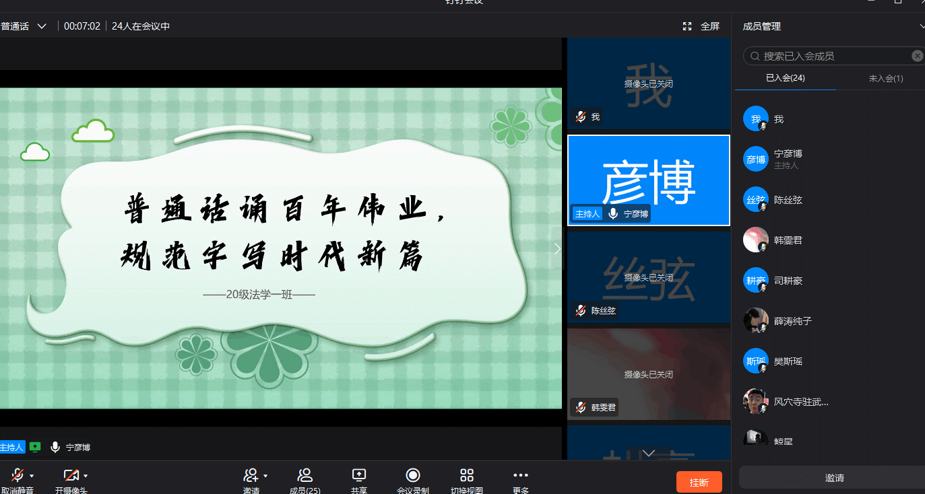This screenshot has width=925, height=494.
Task: Click the 邀请 button below member list
Action: pyautogui.click(x=834, y=478)
